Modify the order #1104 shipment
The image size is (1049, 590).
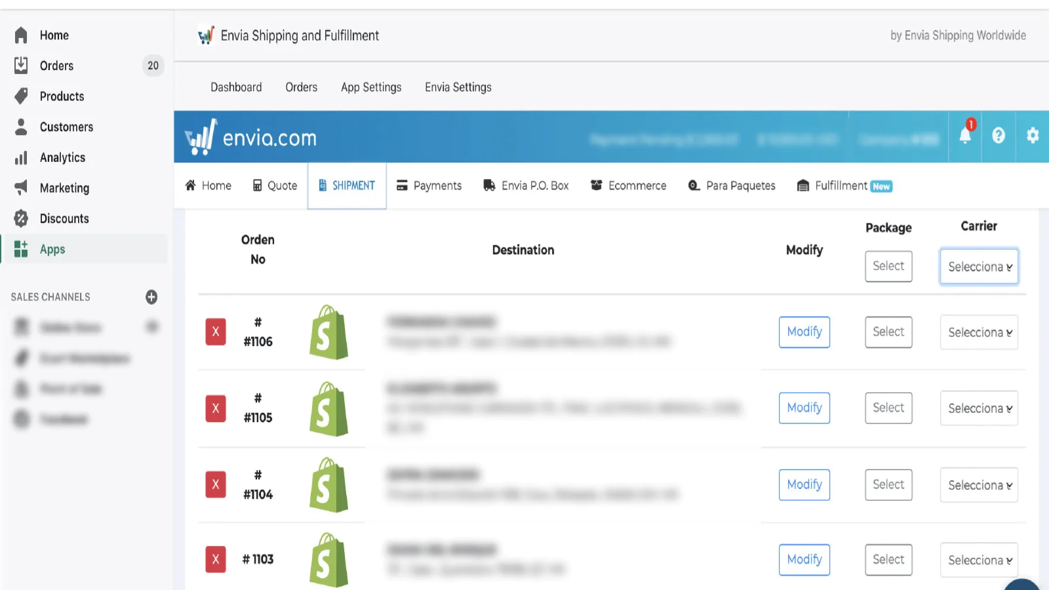(x=804, y=484)
